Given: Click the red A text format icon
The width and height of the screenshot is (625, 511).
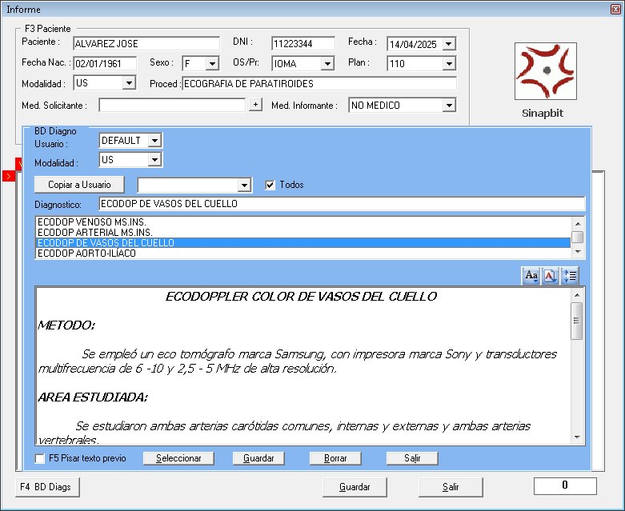Looking at the screenshot, I should click(x=550, y=275).
